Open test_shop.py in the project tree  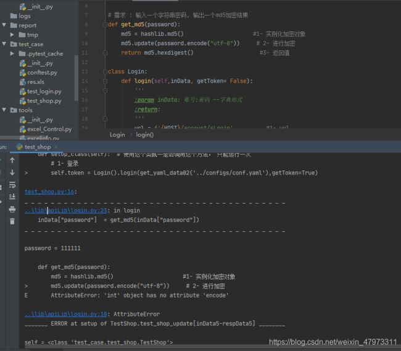coord(40,101)
